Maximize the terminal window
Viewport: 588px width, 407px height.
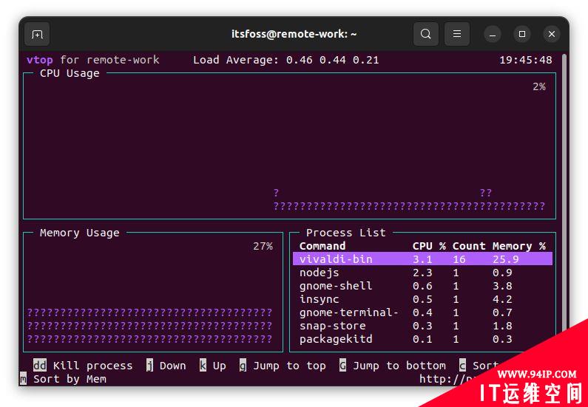tap(522, 34)
